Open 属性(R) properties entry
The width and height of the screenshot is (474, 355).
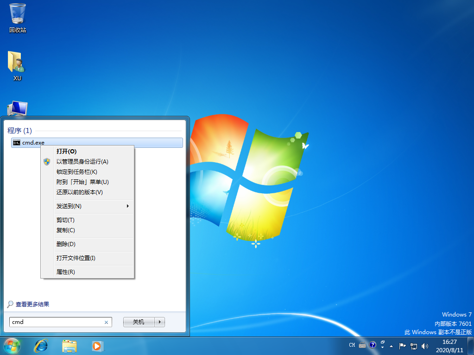pos(88,272)
